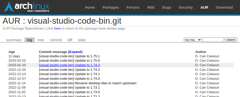240x97 pixels.
Task: Open the Wiki navigation link
Action: 151,7
